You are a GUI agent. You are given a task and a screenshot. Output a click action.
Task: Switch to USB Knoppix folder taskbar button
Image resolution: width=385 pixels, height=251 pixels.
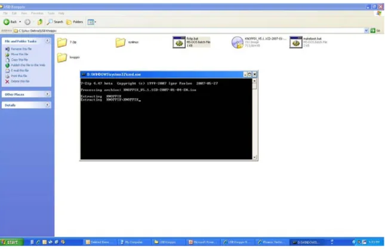[168, 242]
